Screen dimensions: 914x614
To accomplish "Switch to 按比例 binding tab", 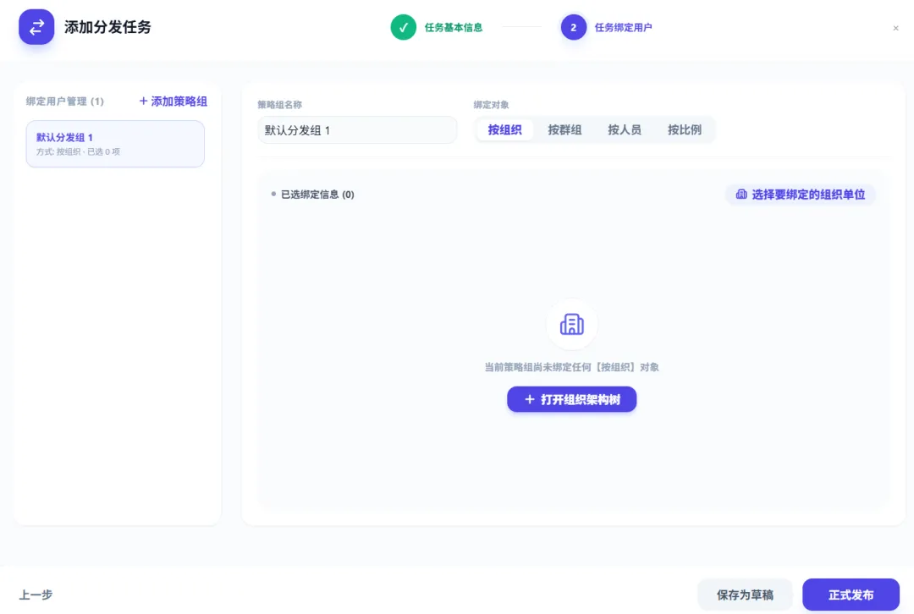I will click(685, 130).
